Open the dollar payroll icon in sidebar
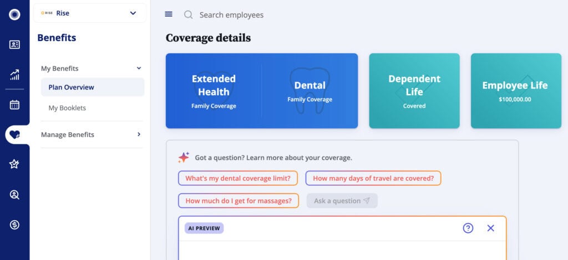Image resolution: width=568 pixels, height=260 pixels. click(14, 225)
